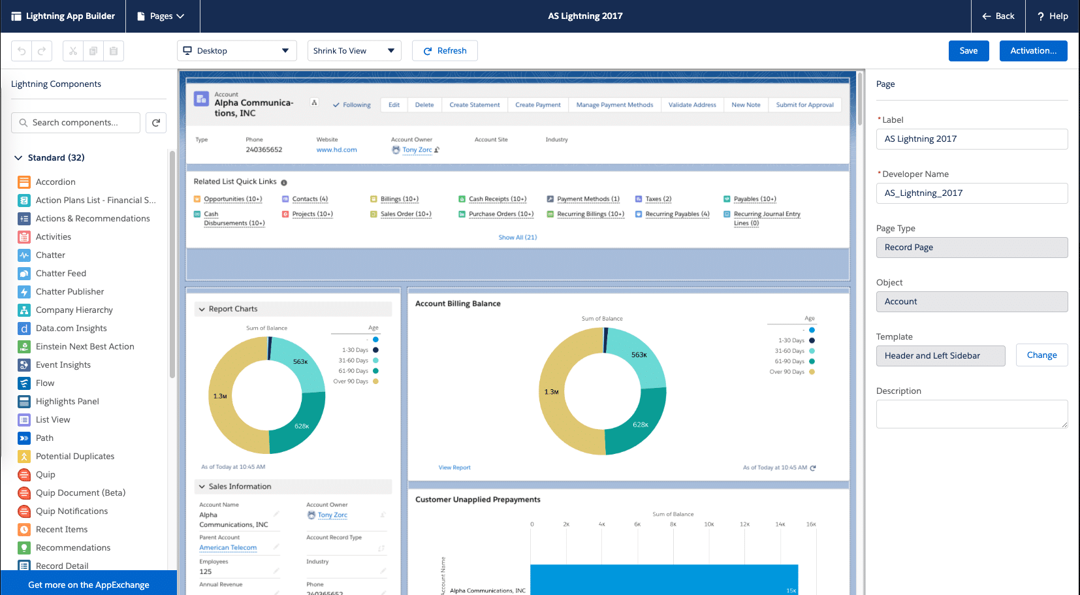The width and height of the screenshot is (1080, 595).
Task: Click the Paste clipboard icon
Action: [114, 51]
